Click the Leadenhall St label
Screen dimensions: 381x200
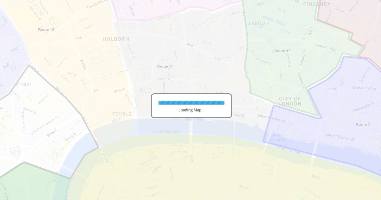(364, 88)
